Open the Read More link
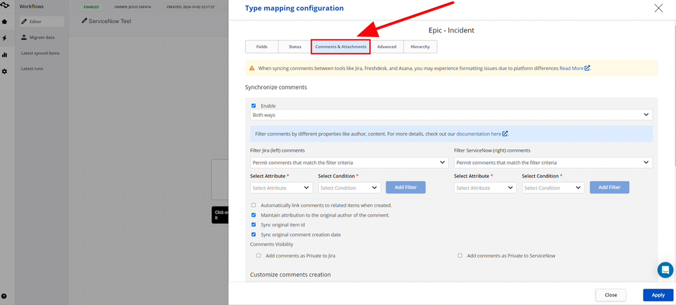Image resolution: width=676 pixels, height=305 pixels. point(571,68)
